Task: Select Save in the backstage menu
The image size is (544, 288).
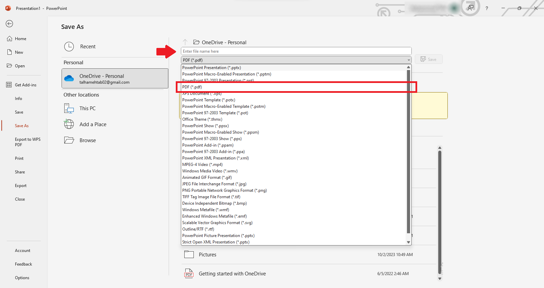Action: (x=19, y=112)
